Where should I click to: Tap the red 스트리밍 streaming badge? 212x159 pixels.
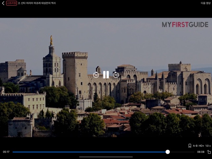pyautogui.click(x=12, y=3)
